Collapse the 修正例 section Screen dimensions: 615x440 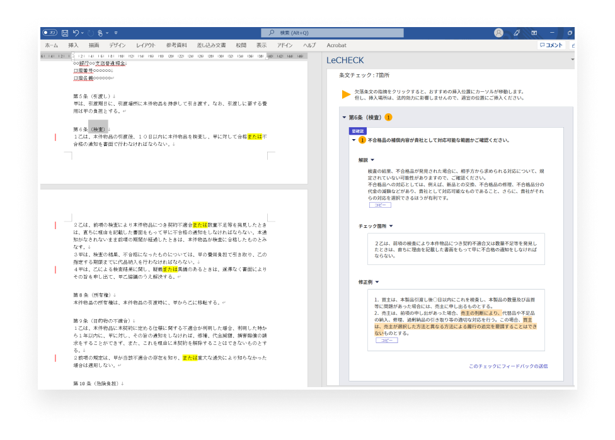coord(377,282)
